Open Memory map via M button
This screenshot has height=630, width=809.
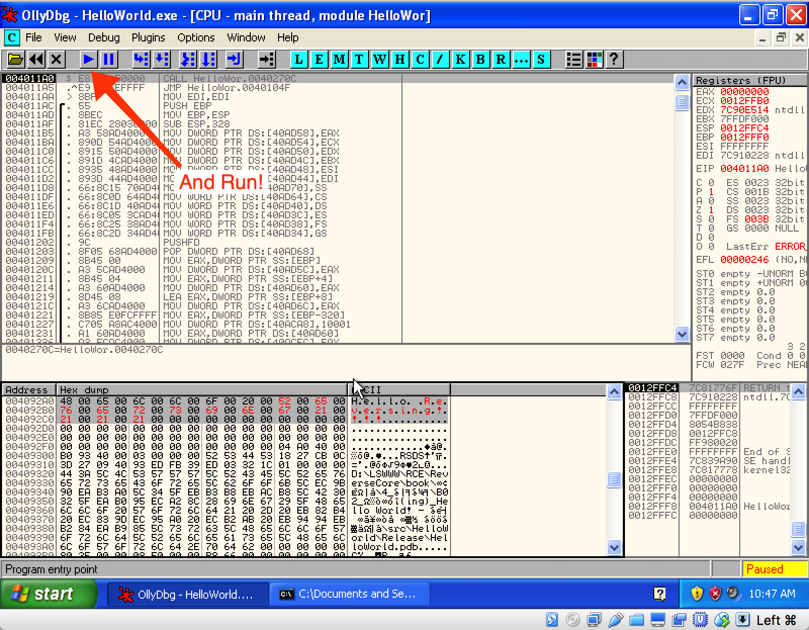tap(339, 60)
